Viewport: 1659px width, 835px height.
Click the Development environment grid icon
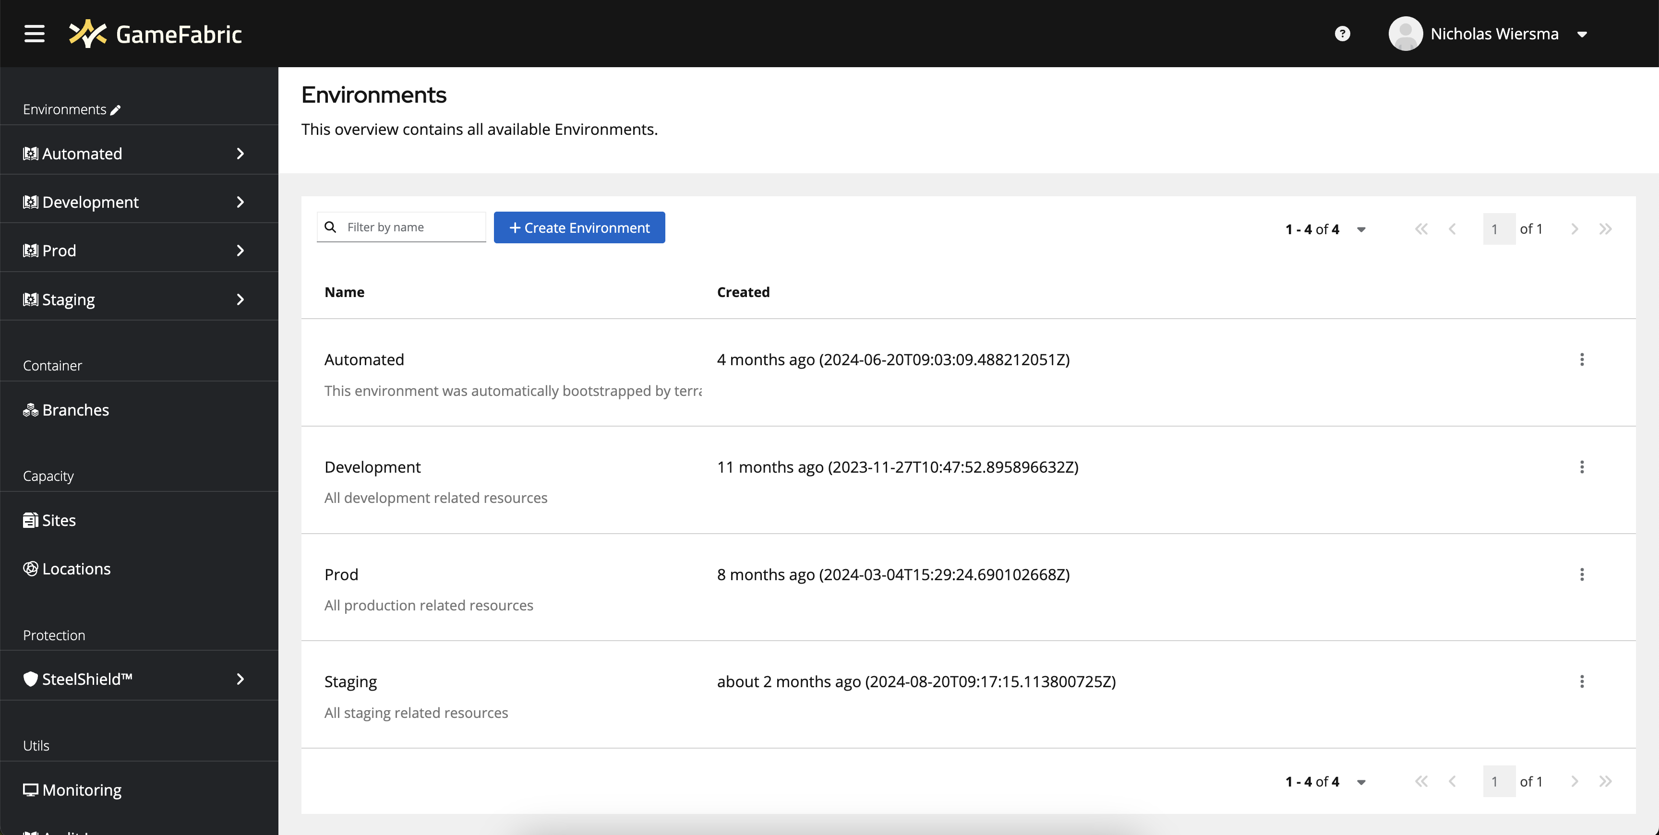30,201
